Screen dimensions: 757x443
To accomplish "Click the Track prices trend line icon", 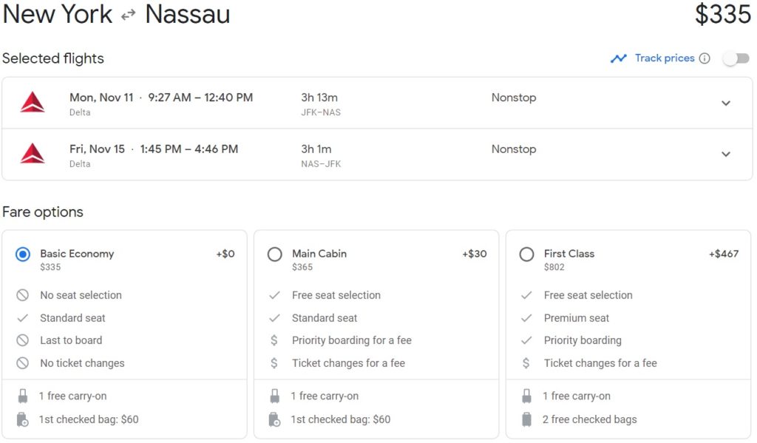I will (x=618, y=58).
